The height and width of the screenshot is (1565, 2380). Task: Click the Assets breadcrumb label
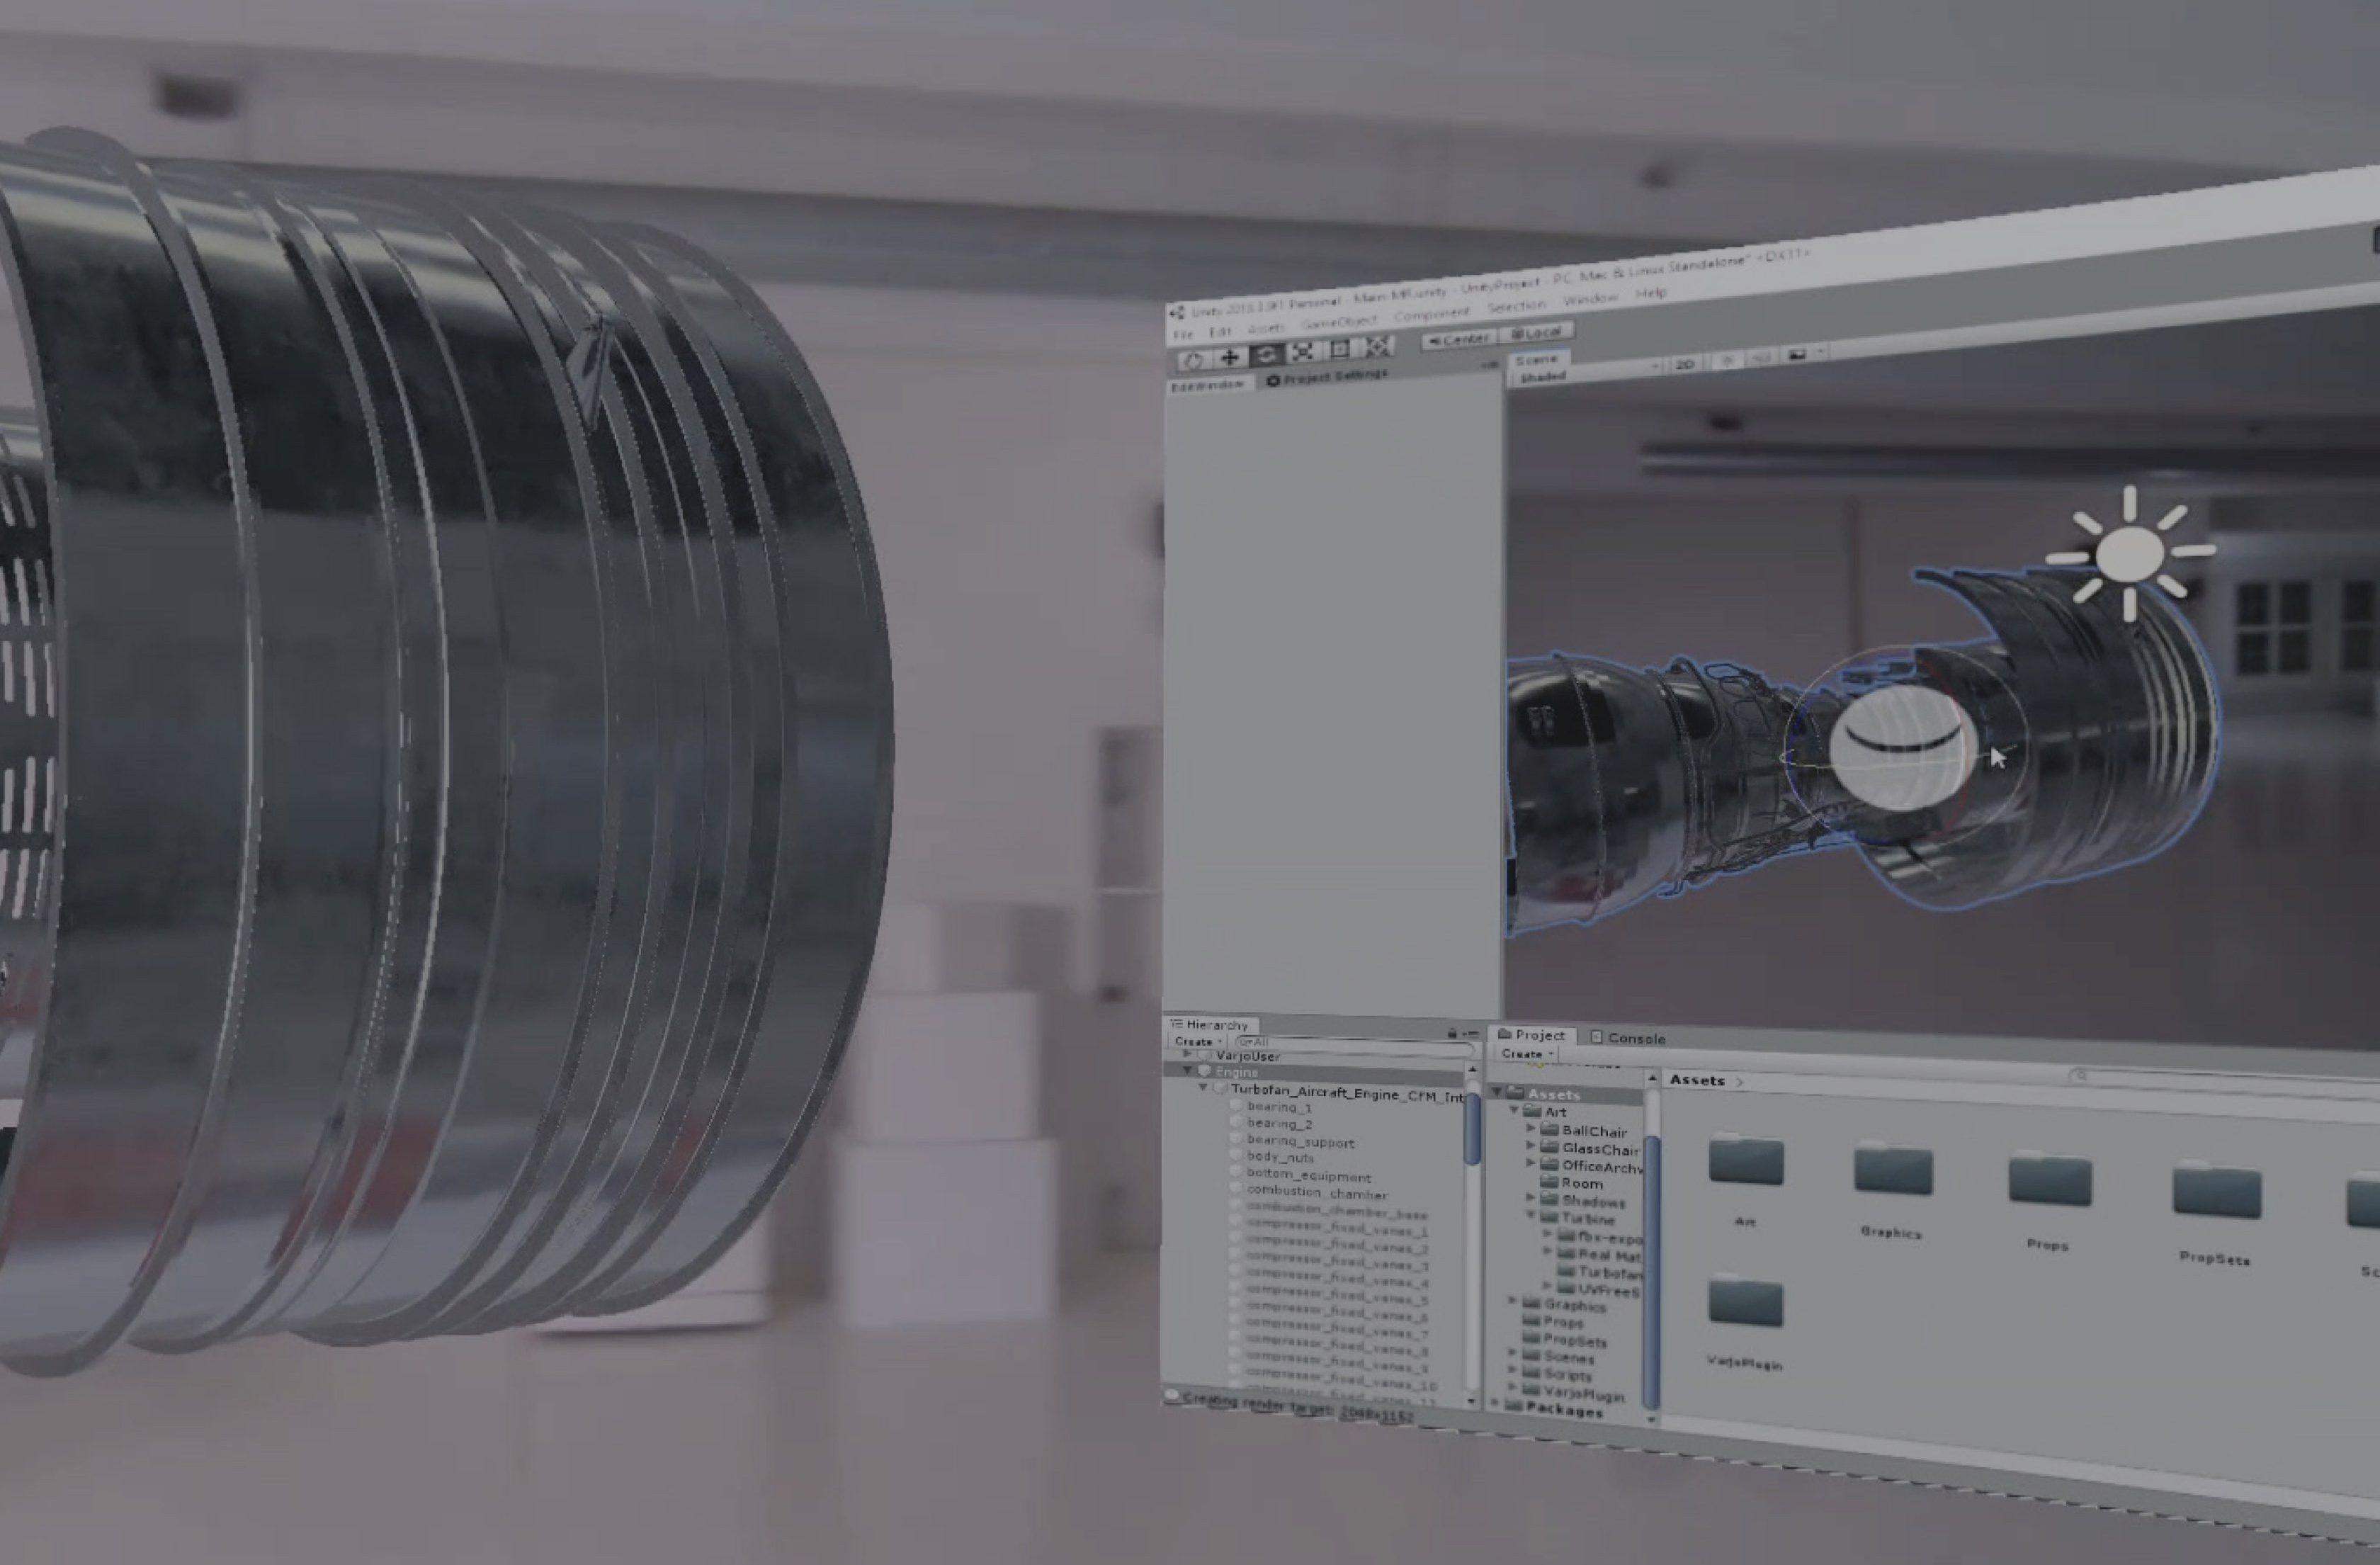pyautogui.click(x=1697, y=1080)
